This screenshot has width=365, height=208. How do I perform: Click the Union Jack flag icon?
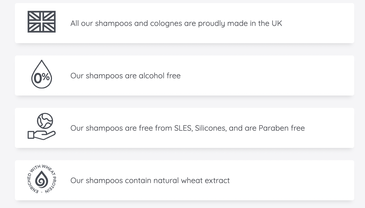tap(42, 22)
